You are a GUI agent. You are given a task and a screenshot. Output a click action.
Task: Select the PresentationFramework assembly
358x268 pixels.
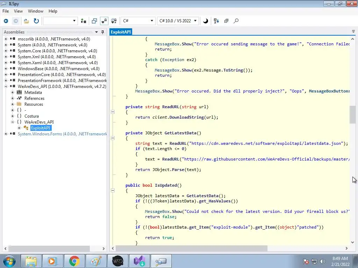click(x=62, y=81)
